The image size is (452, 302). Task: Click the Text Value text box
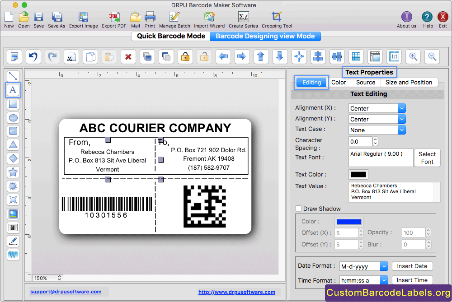[x=394, y=192]
